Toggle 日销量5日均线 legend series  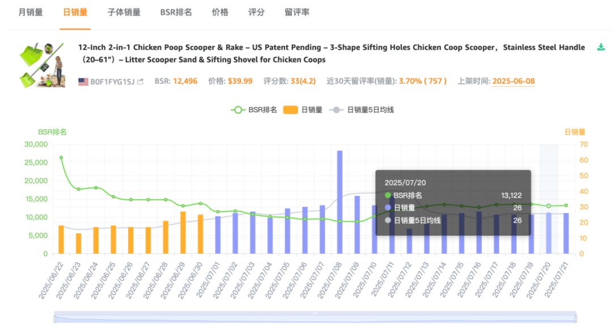click(362, 110)
